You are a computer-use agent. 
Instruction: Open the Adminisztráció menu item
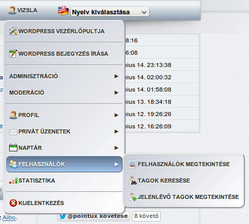[64, 76]
